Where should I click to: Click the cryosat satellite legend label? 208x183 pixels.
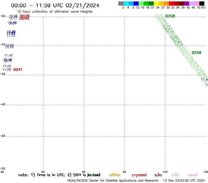139,175
